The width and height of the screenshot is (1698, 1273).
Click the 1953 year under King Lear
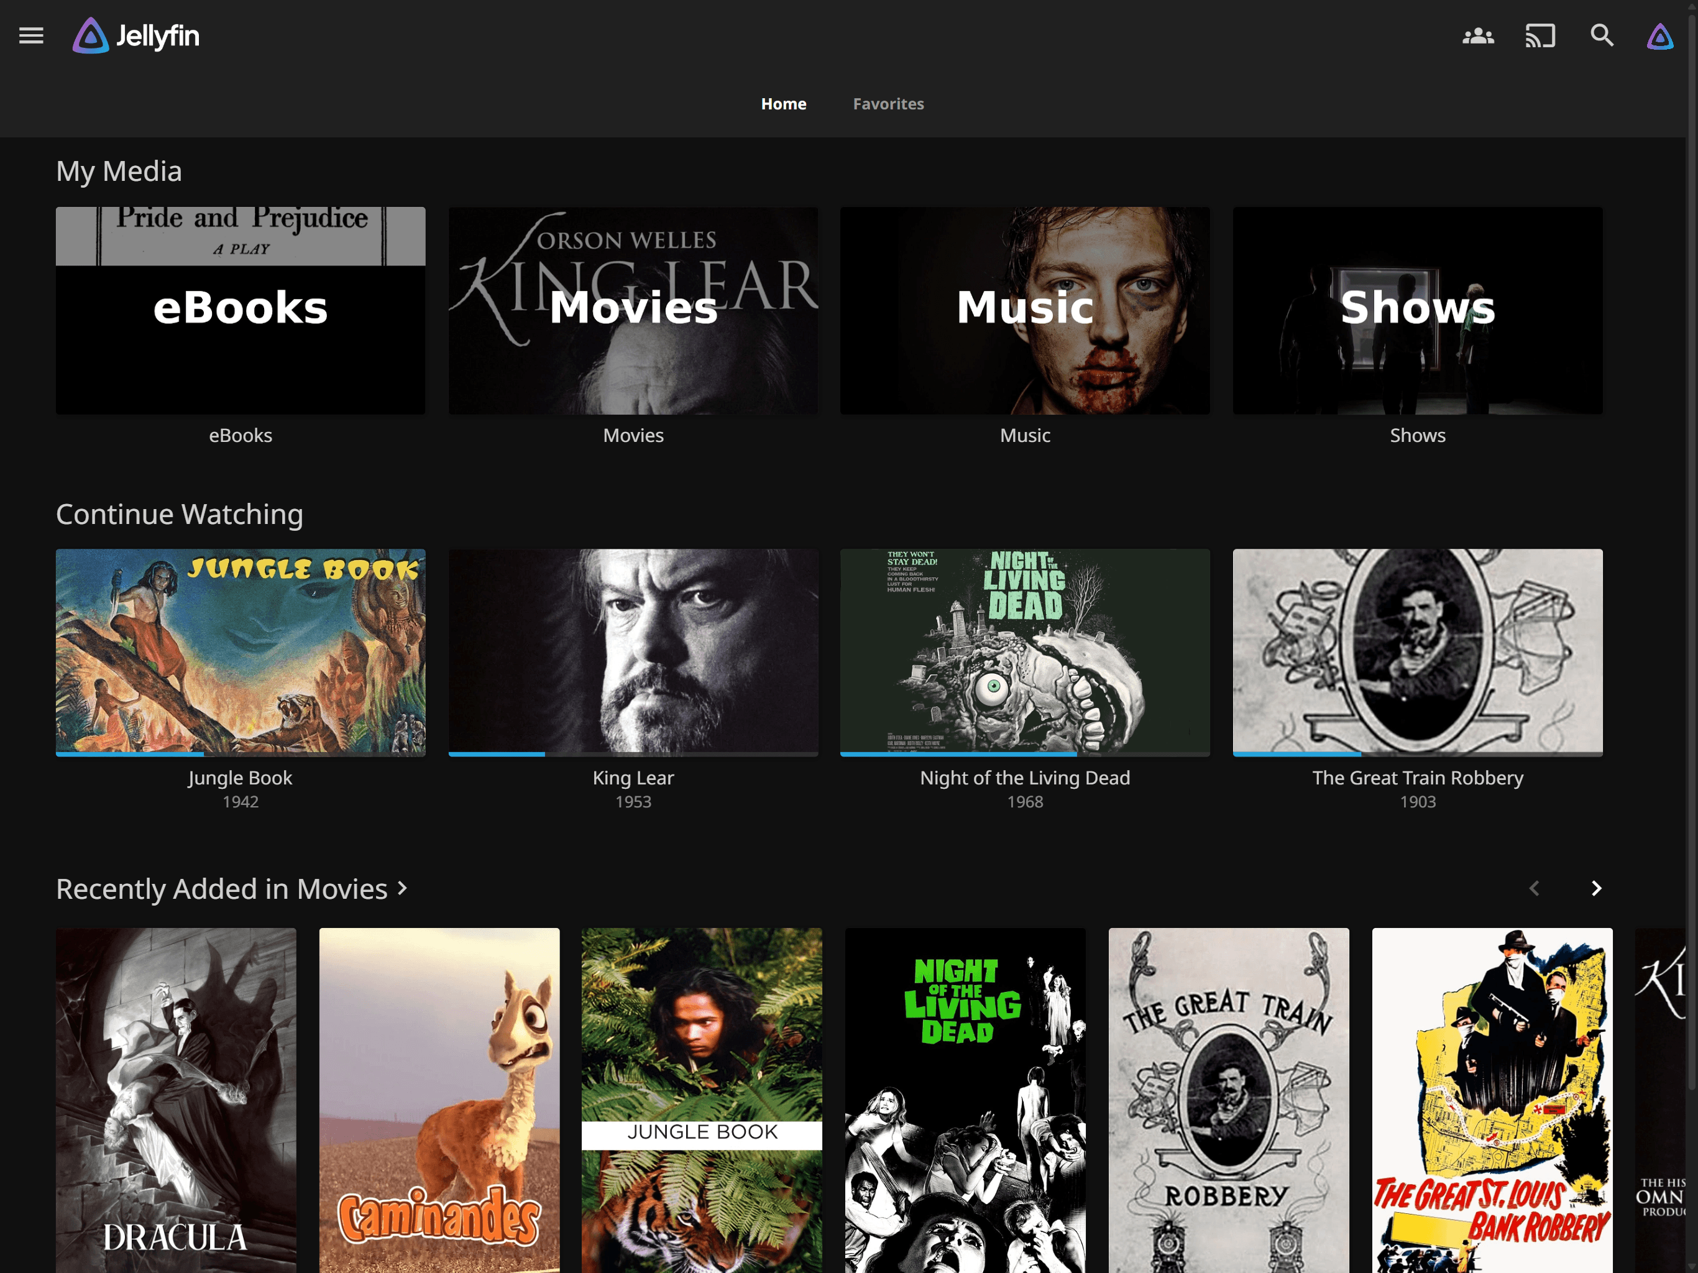633,802
